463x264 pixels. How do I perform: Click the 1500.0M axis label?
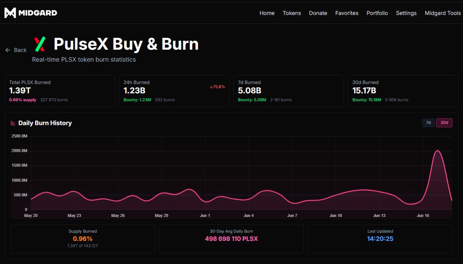coord(19,165)
